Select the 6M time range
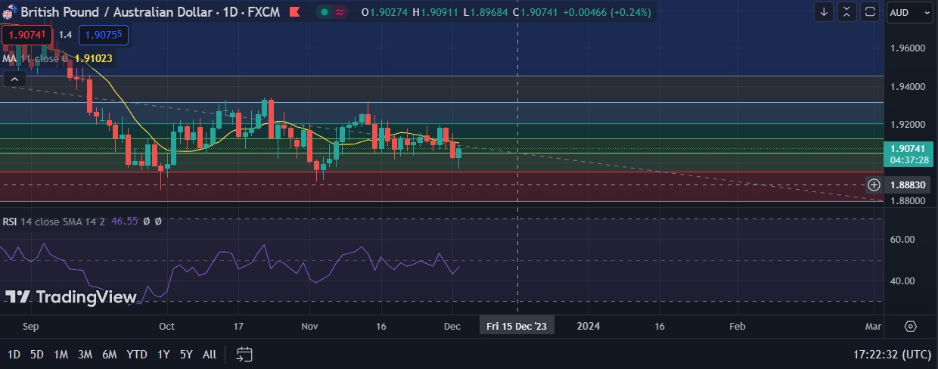Viewport: 938px width, 369px height. pos(110,354)
